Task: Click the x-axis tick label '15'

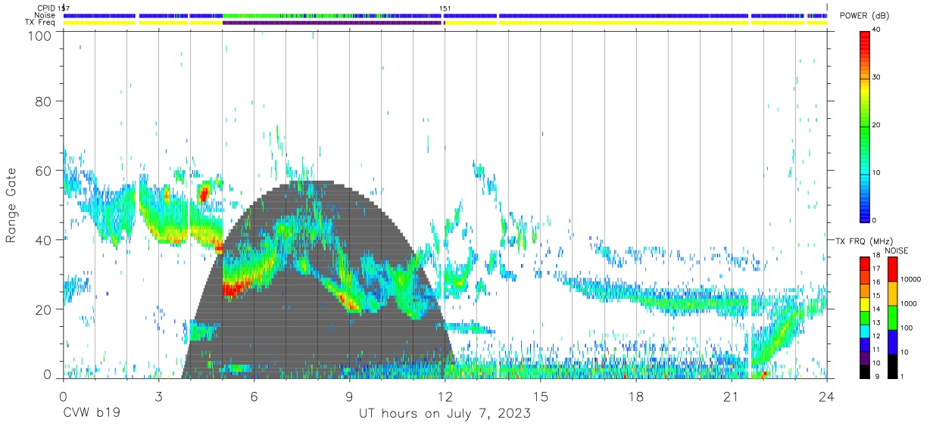Action: point(541,396)
